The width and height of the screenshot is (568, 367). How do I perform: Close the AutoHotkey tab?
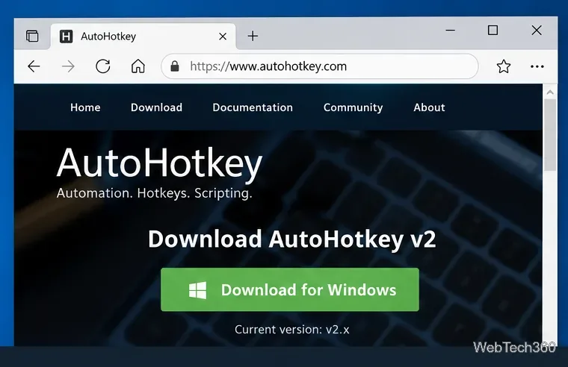pos(223,37)
